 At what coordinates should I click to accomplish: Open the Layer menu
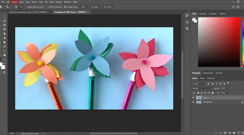[21, 2]
